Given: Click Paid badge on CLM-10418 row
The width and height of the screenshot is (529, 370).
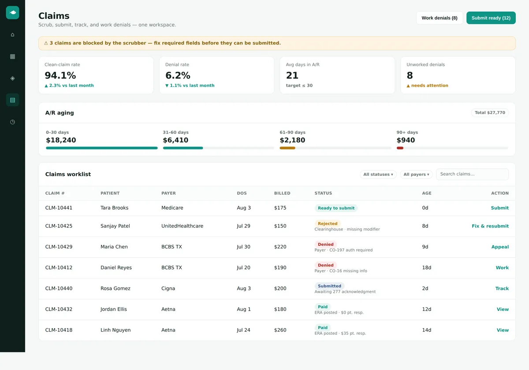Looking at the screenshot, I should click(x=323, y=327).
